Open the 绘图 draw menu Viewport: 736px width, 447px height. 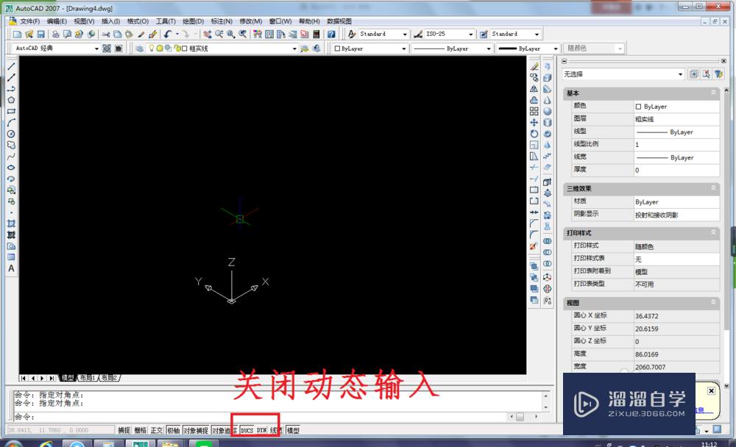click(x=192, y=21)
